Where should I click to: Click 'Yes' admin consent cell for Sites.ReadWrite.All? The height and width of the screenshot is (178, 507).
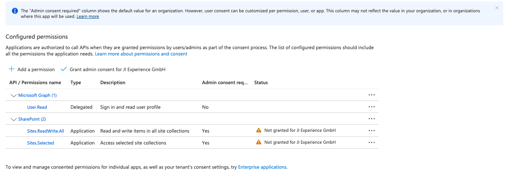coord(206,131)
